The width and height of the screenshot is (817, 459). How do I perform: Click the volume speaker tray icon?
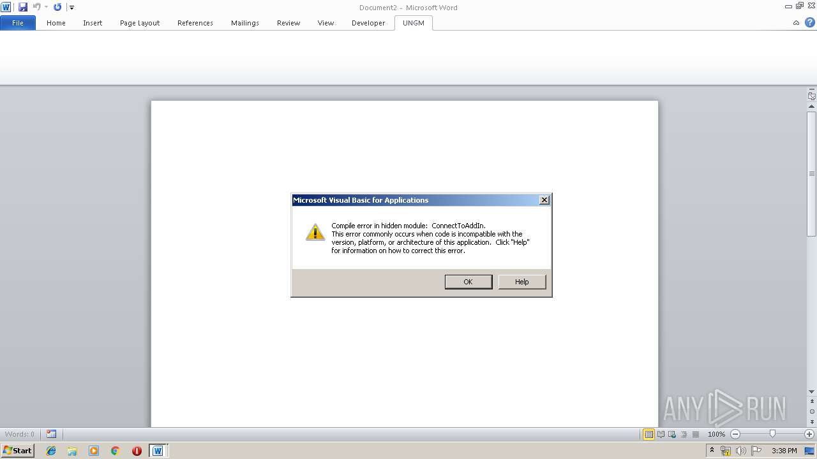[x=741, y=451]
